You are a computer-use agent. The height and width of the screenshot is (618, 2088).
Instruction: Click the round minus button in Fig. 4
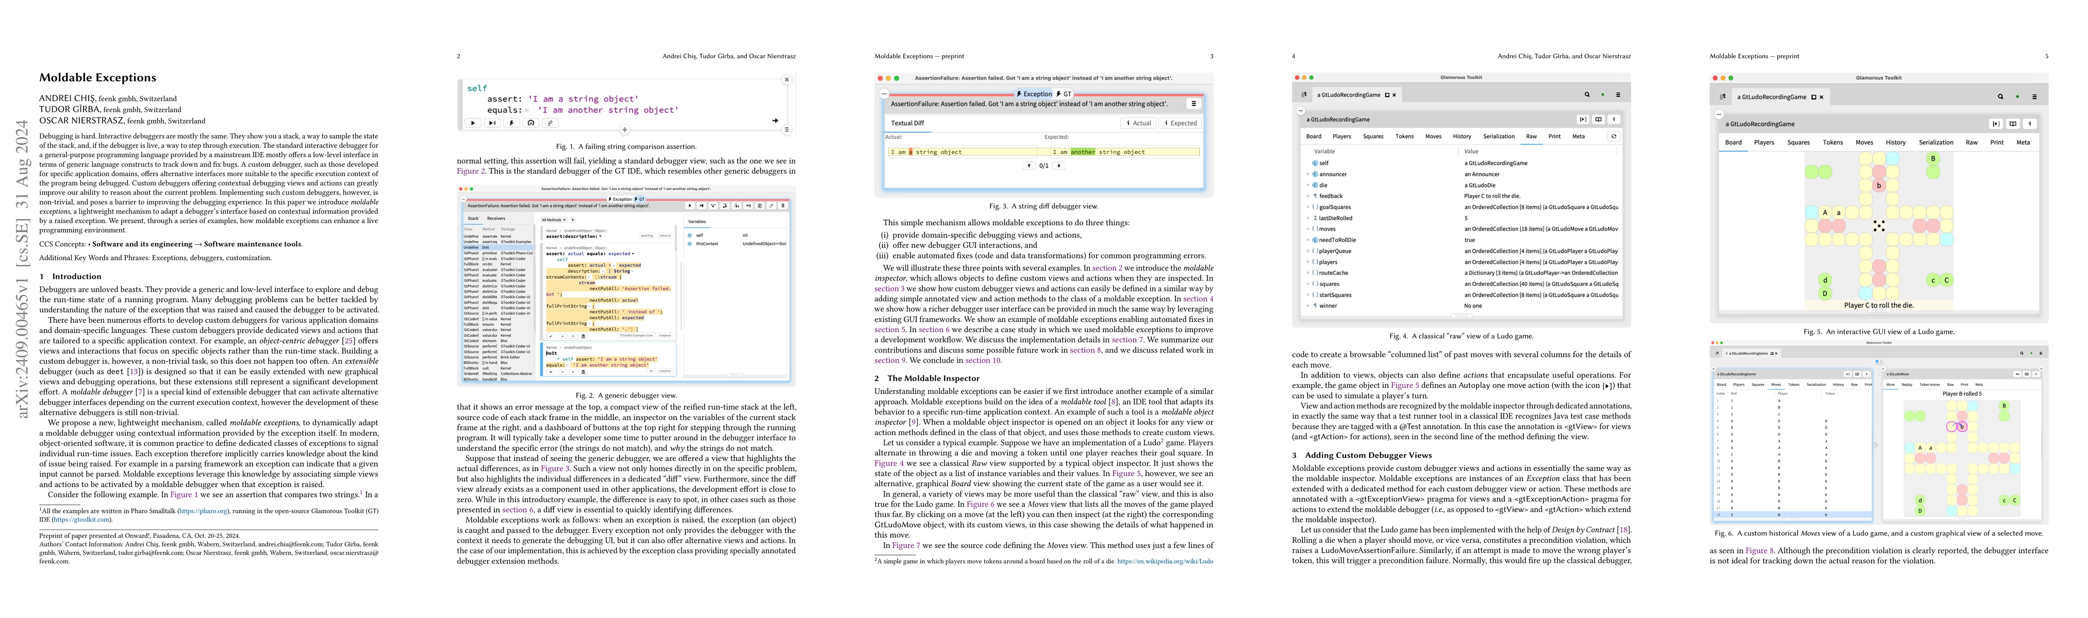click(x=1300, y=110)
